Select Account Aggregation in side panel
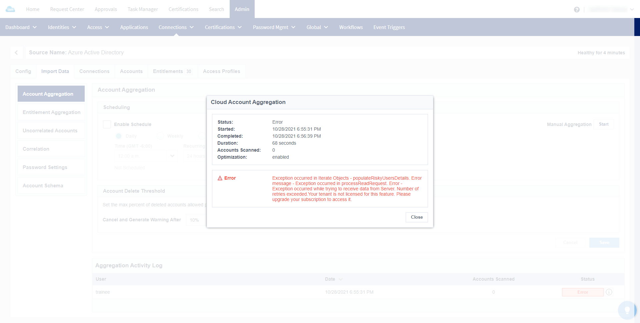 51,94
